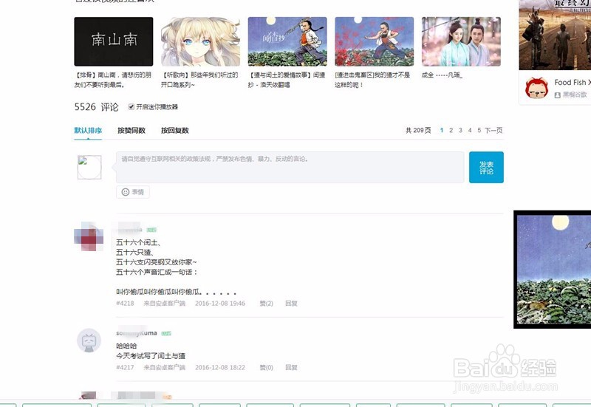The height and width of the screenshot is (407, 591).
Task: Open the 成全 ·····凡瑶_ title link
Action: pyautogui.click(x=442, y=75)
